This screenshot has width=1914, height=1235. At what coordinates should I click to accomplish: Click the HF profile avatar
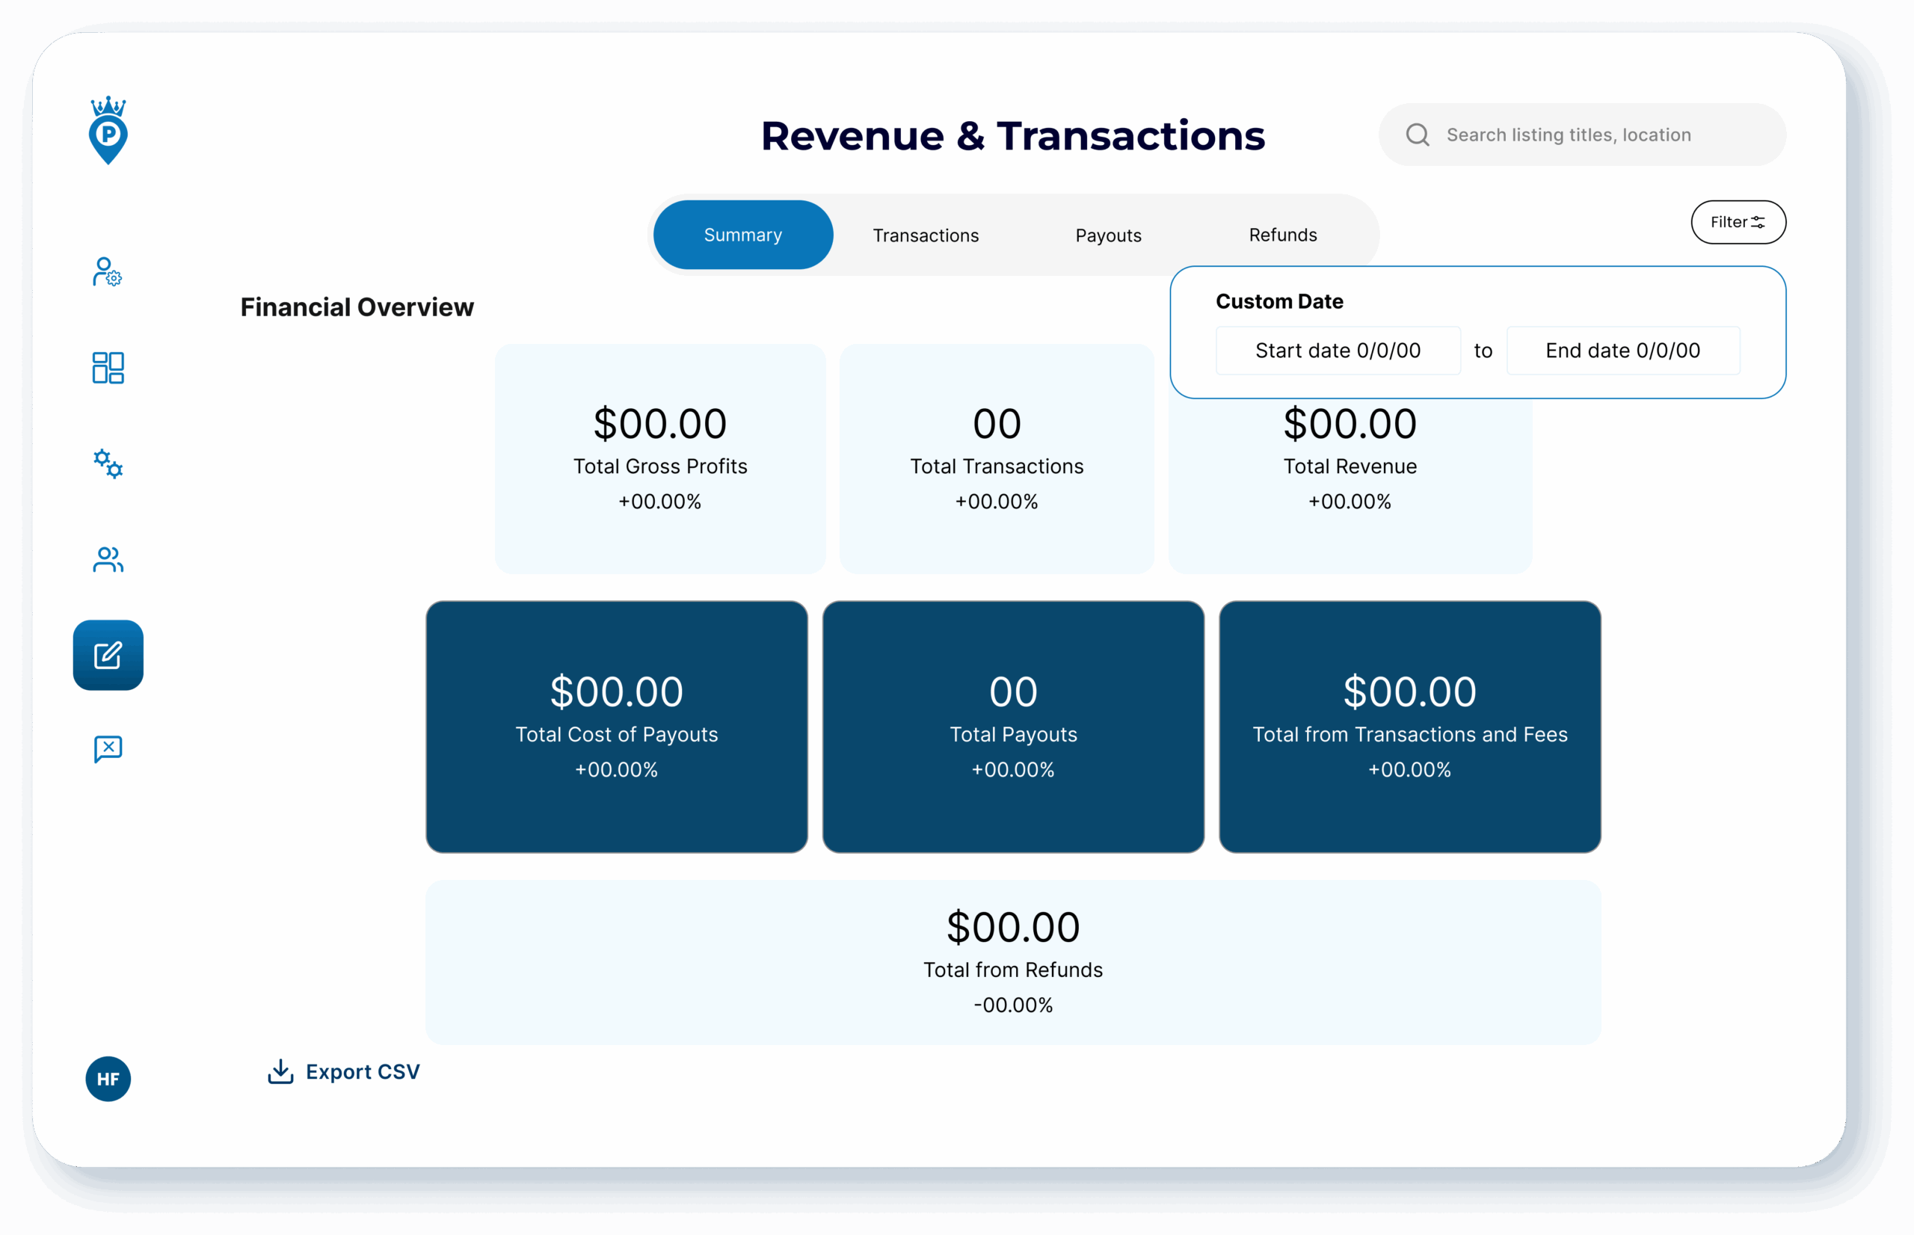[x=108, y=1078]
